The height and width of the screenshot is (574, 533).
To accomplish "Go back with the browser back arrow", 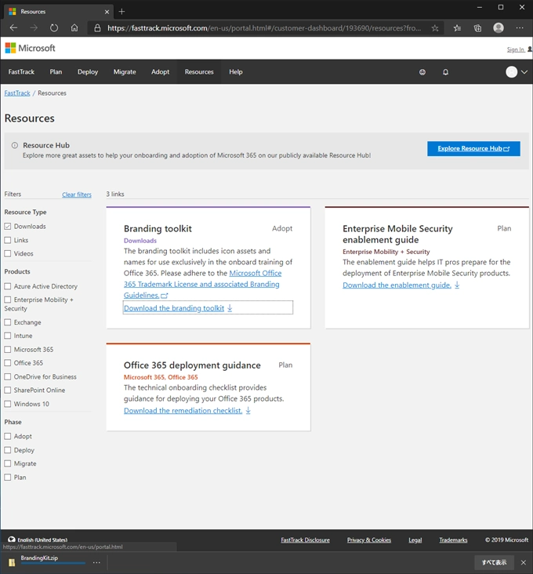I will tap(13, 27).
